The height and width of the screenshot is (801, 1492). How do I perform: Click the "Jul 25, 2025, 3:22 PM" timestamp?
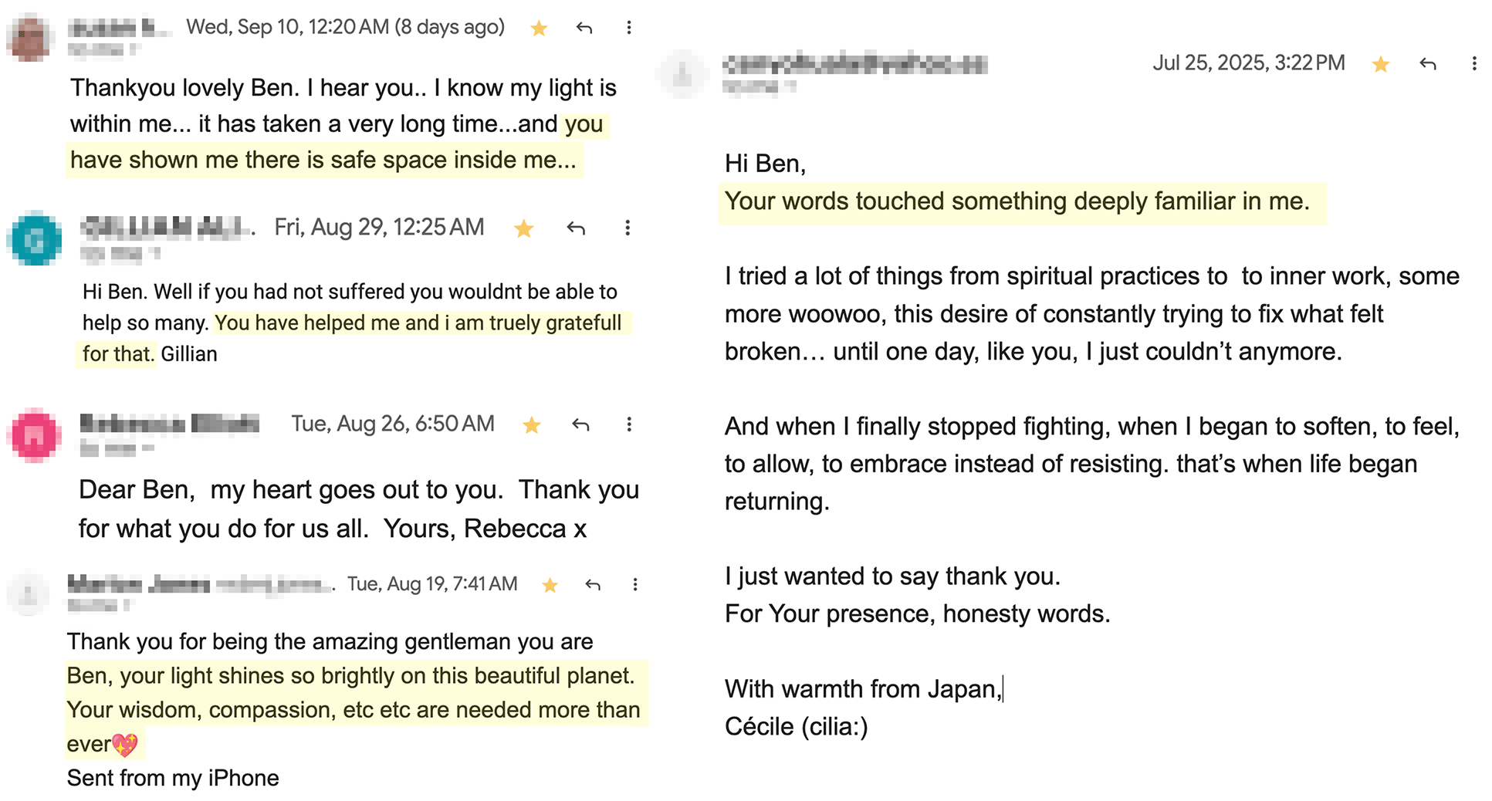(1248, 63)
